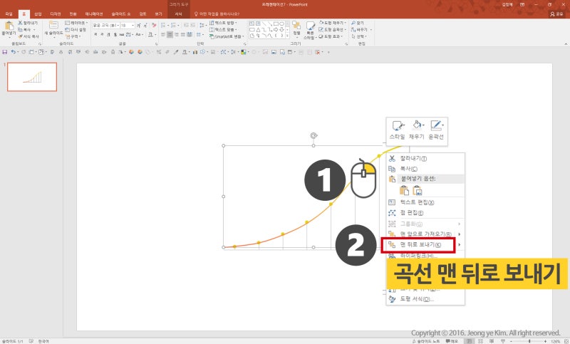Open the 삽입 ribbon tab
The image size is (570, 344).
(38, 14)
